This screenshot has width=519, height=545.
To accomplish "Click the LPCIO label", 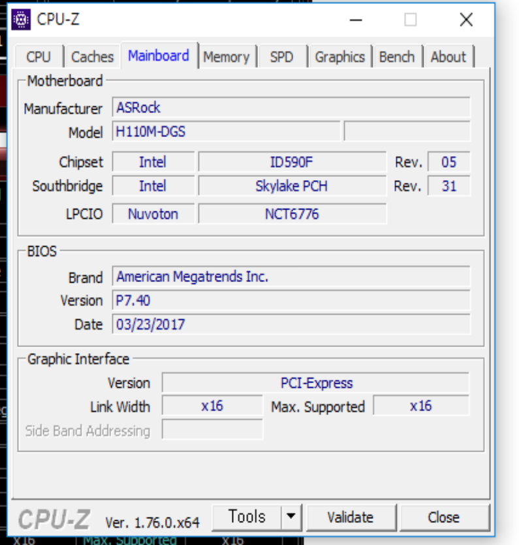I will click(x=84, y=214).
